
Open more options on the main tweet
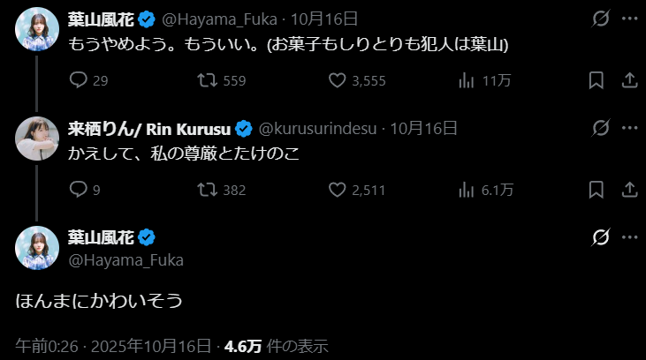tap(630, 236)
